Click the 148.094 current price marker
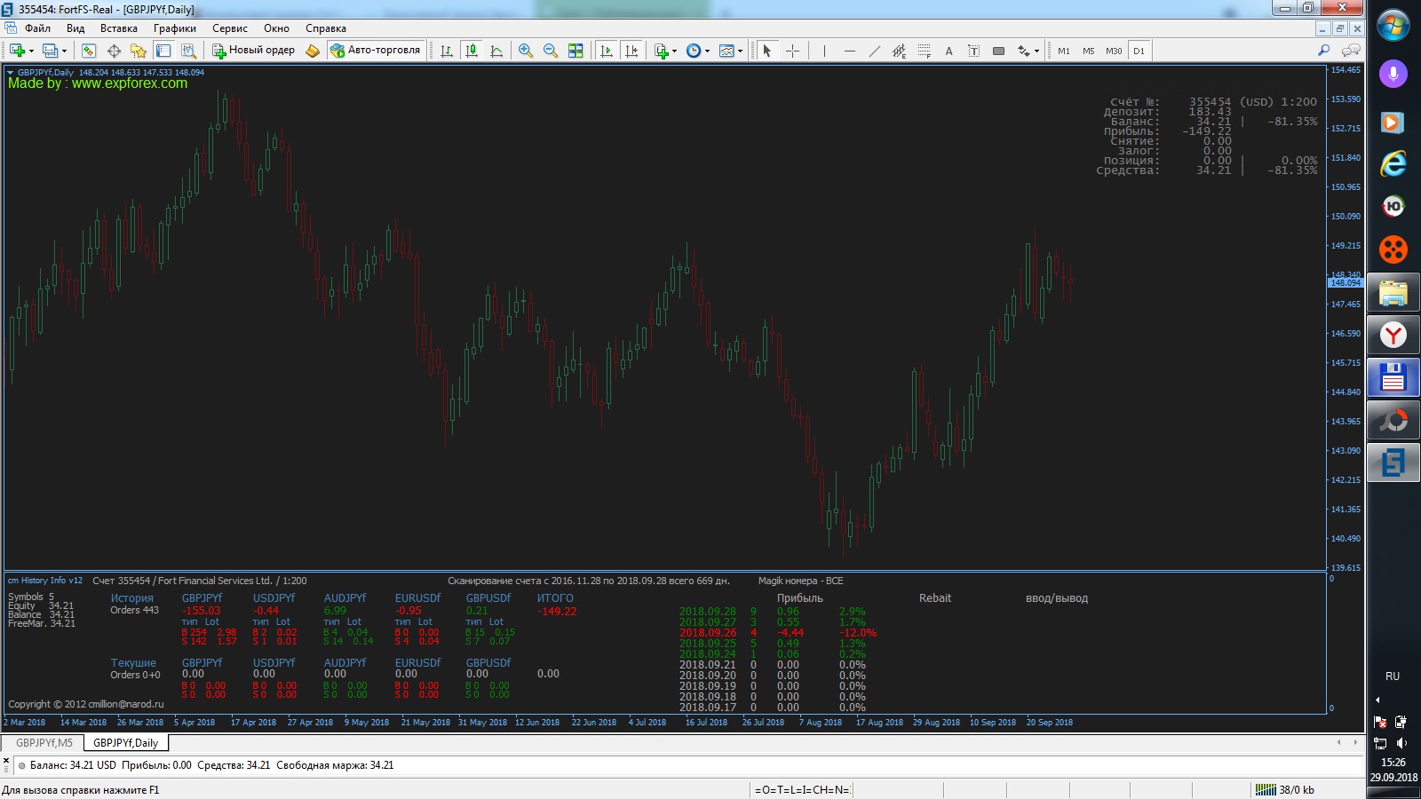This screenshot has width=1421, height=799. click(1345, 283)
